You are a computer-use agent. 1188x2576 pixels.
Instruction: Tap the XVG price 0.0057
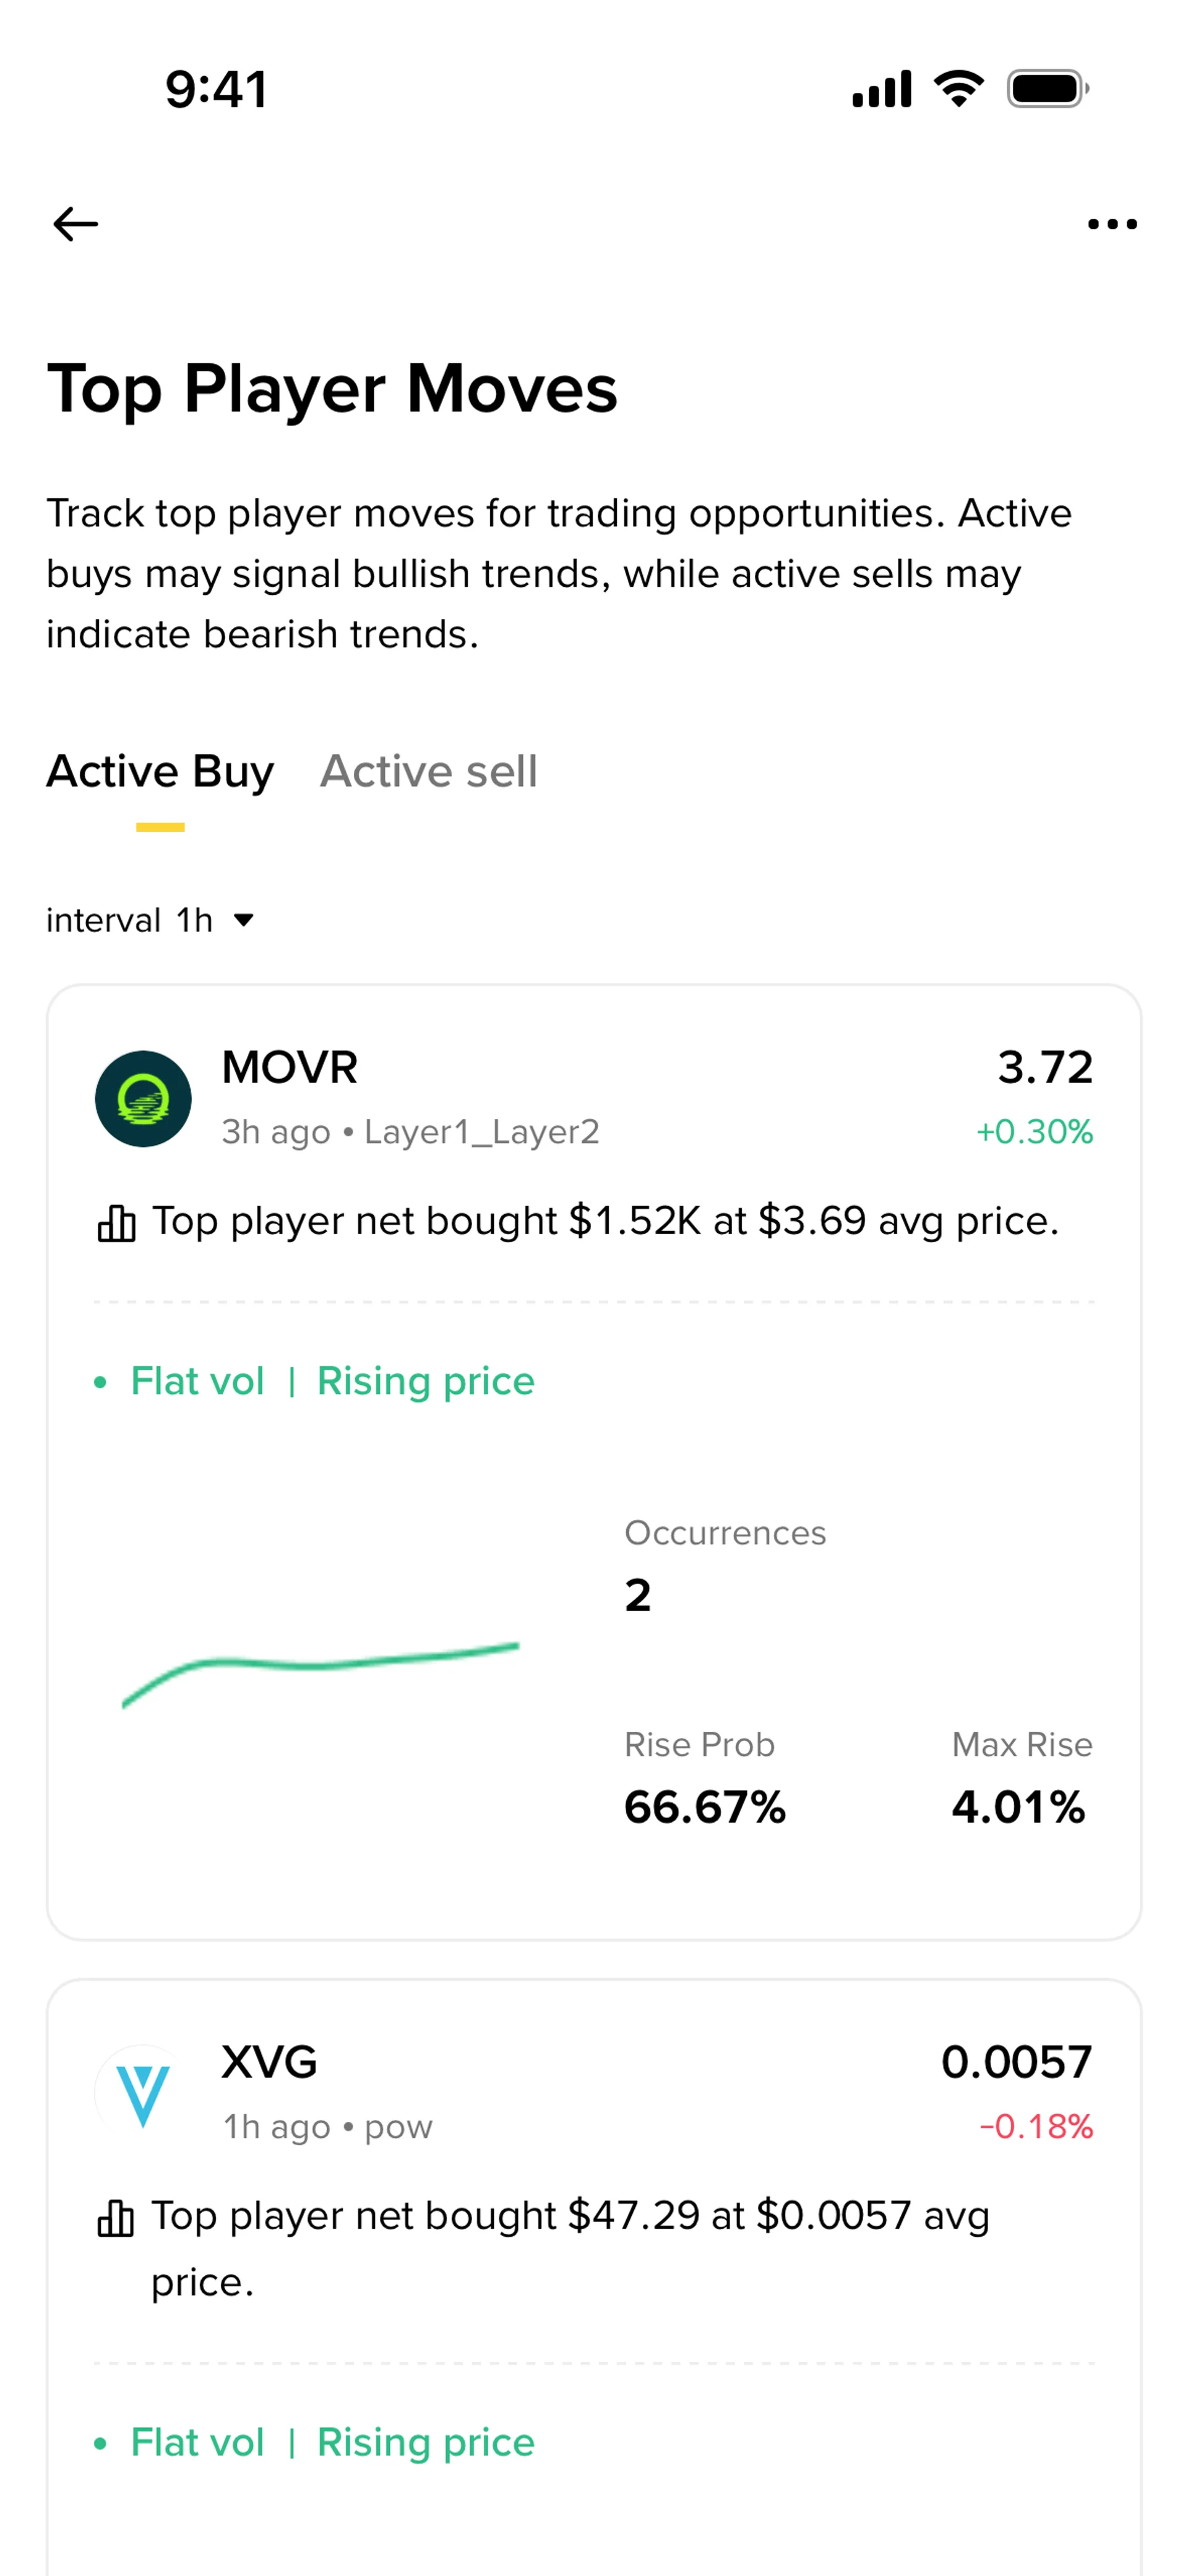[x=1016, y=2062]
